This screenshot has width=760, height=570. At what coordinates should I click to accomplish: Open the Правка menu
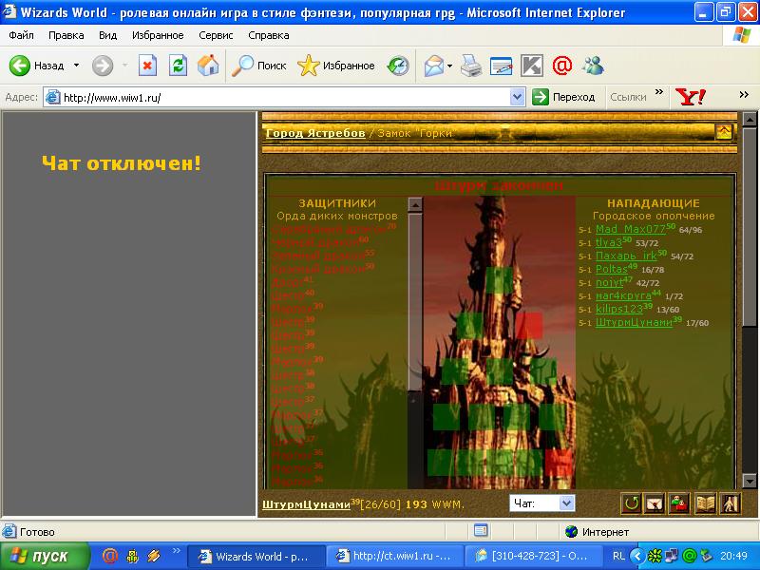(x=66, y=35)
